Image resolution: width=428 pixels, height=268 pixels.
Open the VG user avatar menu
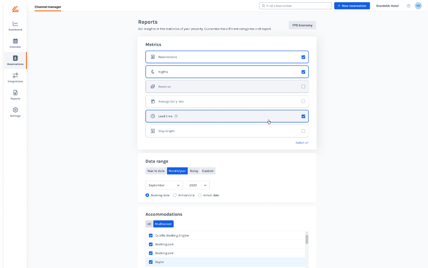tap(418, 6)
